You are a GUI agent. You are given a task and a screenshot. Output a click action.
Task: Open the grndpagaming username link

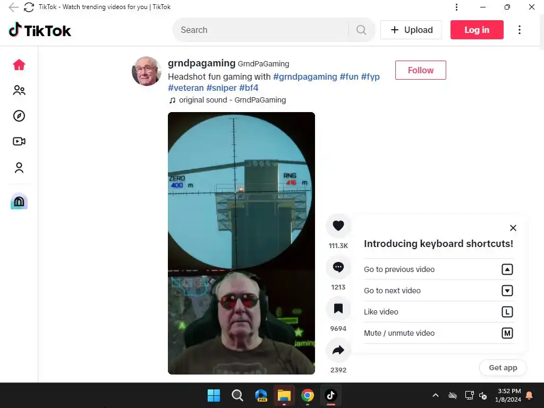pyautogui.click(x=201, y=63)
